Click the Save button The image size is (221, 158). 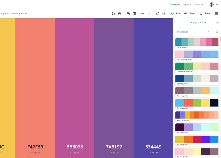(x=204, y=14)
